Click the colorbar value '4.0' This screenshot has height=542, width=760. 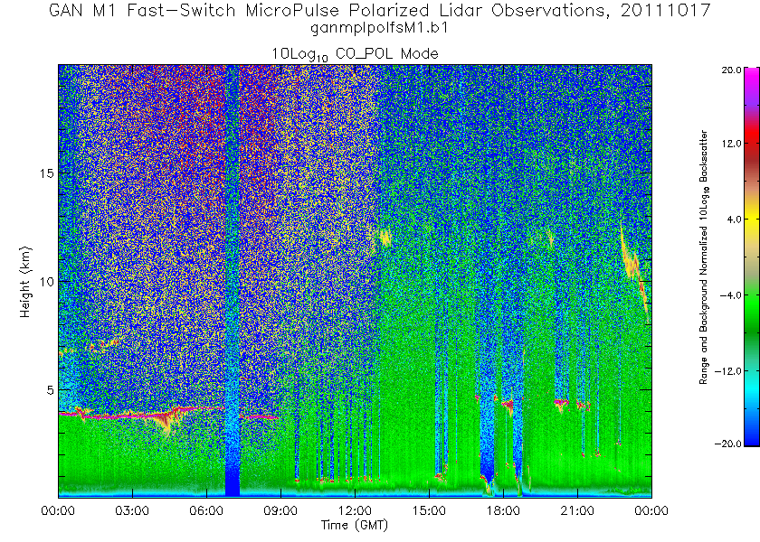734,220
